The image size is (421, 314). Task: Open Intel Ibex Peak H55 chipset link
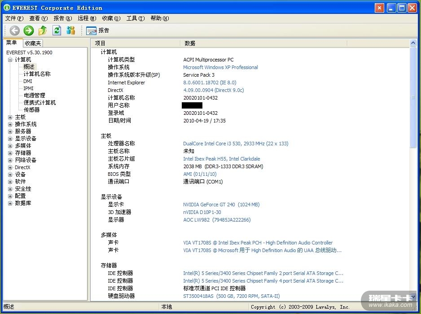click(222, 159)
